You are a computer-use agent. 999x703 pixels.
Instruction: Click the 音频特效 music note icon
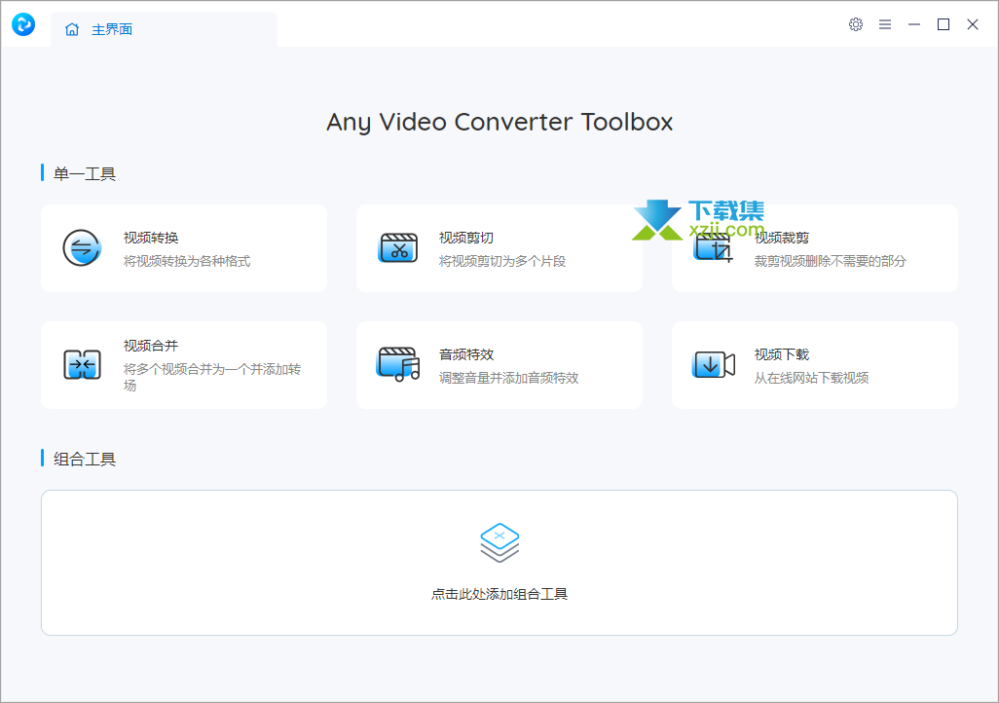tap(398, 364)
